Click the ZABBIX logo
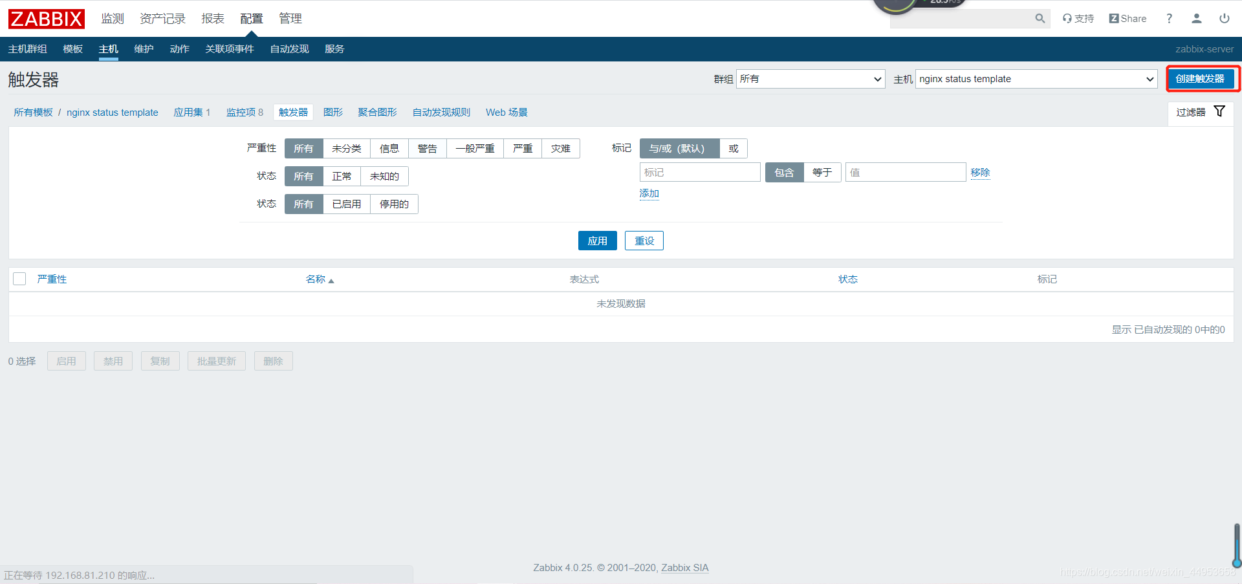Screen dimensions: 1242x584 point(47,19)
